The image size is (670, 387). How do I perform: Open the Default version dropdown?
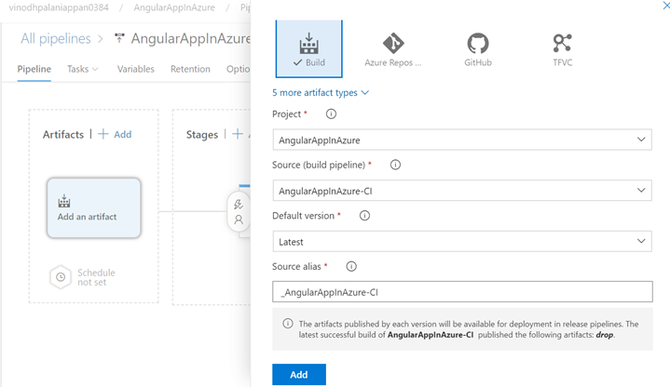[462, 241]
